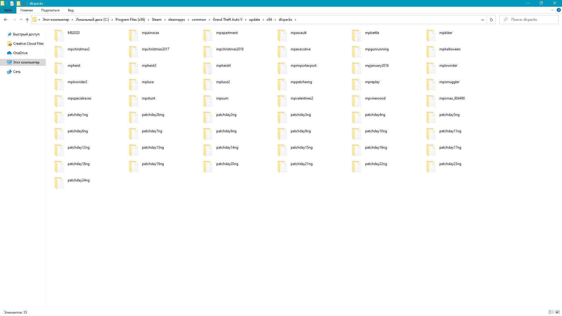The height and width of the screenshot is (316, 562).
Task: Select the mpxmas_604490 folder icon
Action: coord(431,101)
